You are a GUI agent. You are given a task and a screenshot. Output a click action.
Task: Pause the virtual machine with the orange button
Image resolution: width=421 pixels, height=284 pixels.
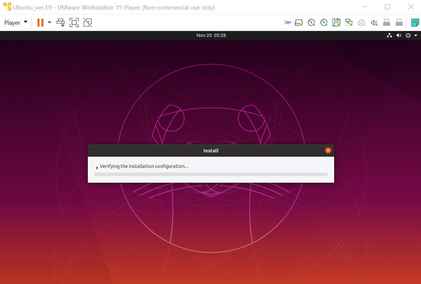click(x=40, y=22)
